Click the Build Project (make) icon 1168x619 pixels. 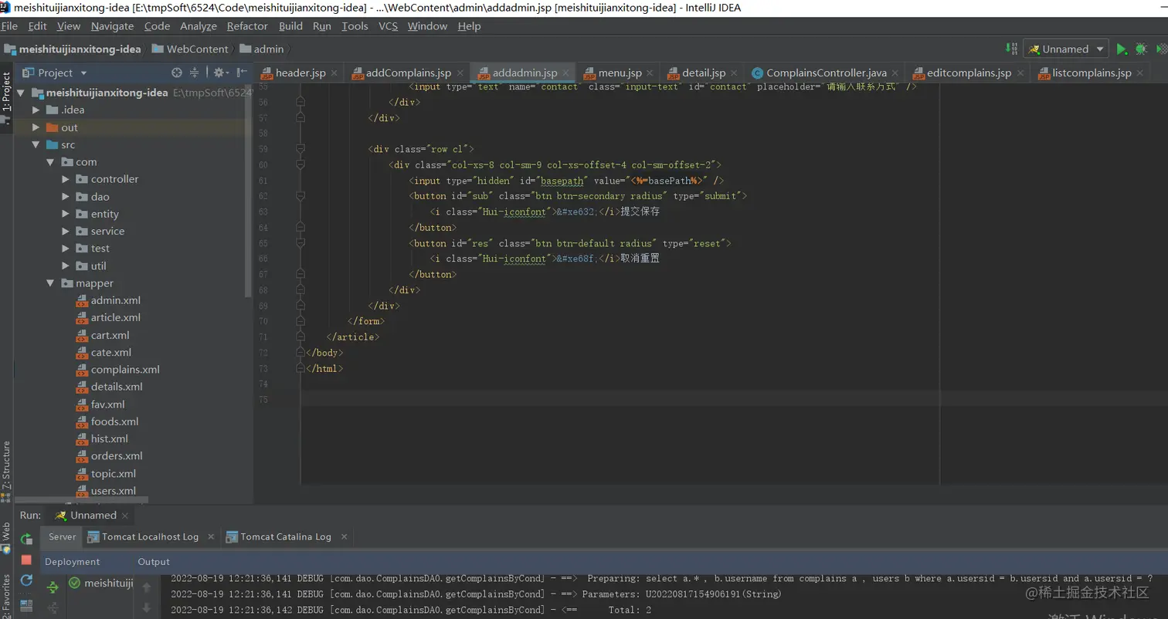(1011, 49)
